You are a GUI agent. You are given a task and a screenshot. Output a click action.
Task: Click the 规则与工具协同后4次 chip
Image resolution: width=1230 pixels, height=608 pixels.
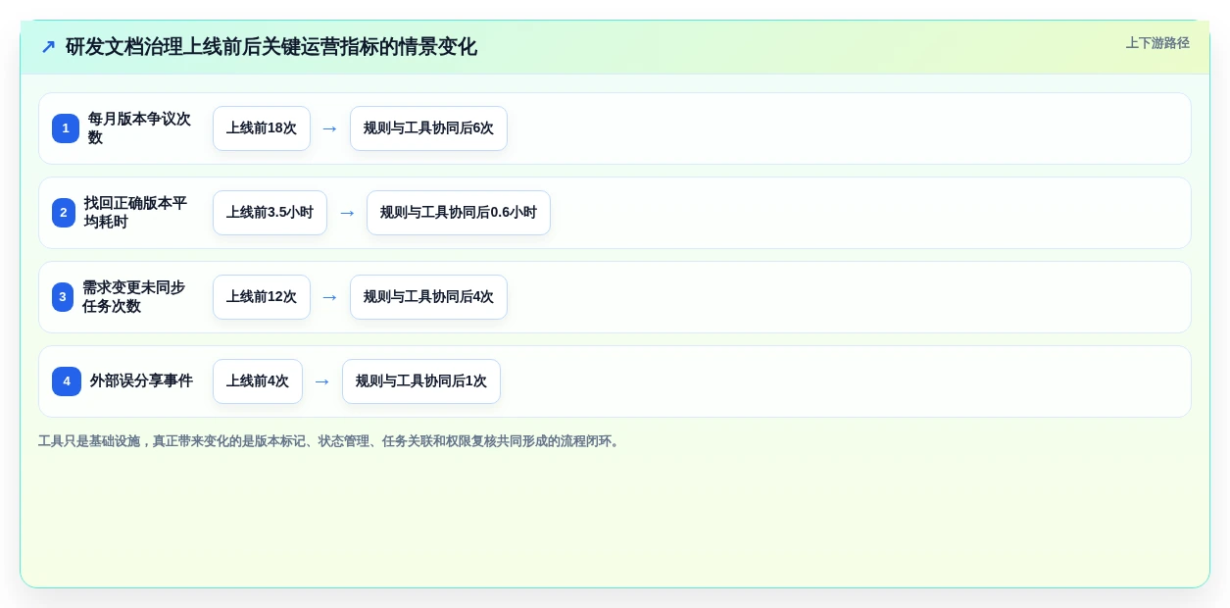coord(428,297)
